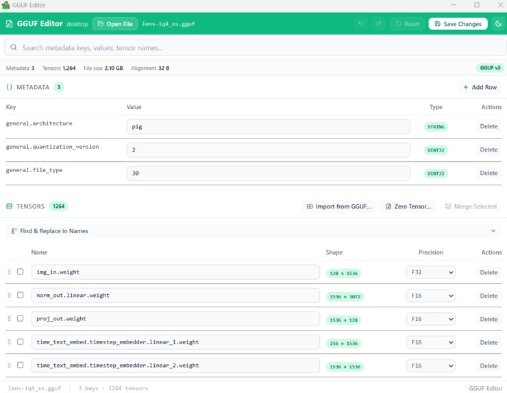This screenshot has width=507, height=393.
Task: Open precision dropdown for norm_out.linear.weight
Action: 431,296
